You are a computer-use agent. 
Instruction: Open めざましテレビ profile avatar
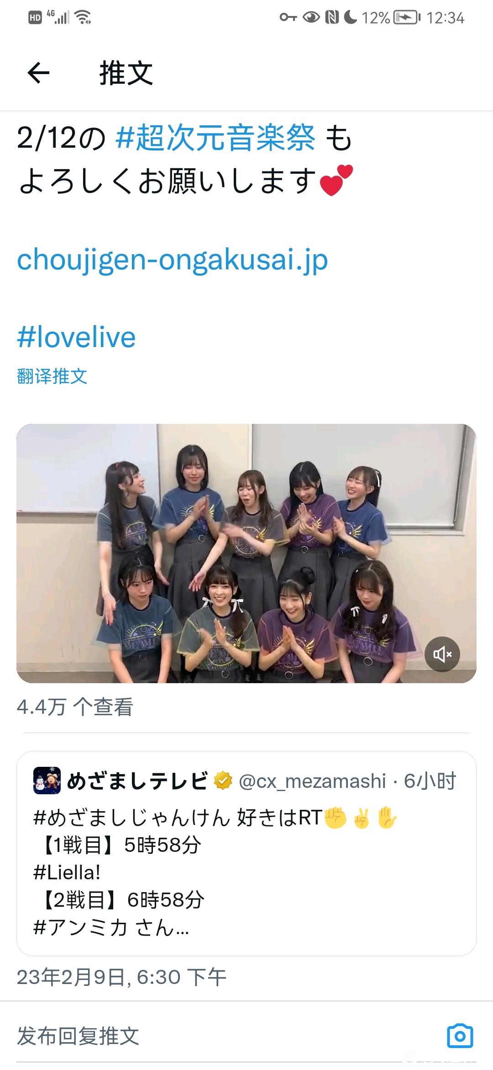click(x=47, y=780)
